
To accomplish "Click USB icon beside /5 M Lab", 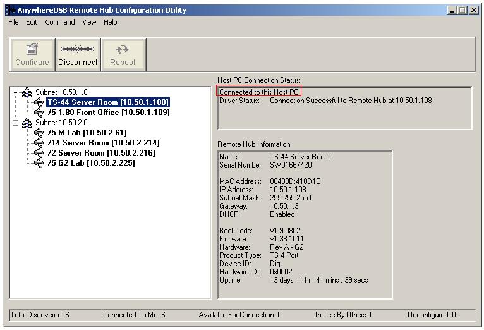I will 39,133.
